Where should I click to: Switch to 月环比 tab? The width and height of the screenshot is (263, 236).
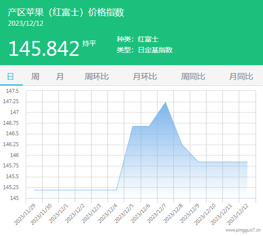(x=145, y=77)
